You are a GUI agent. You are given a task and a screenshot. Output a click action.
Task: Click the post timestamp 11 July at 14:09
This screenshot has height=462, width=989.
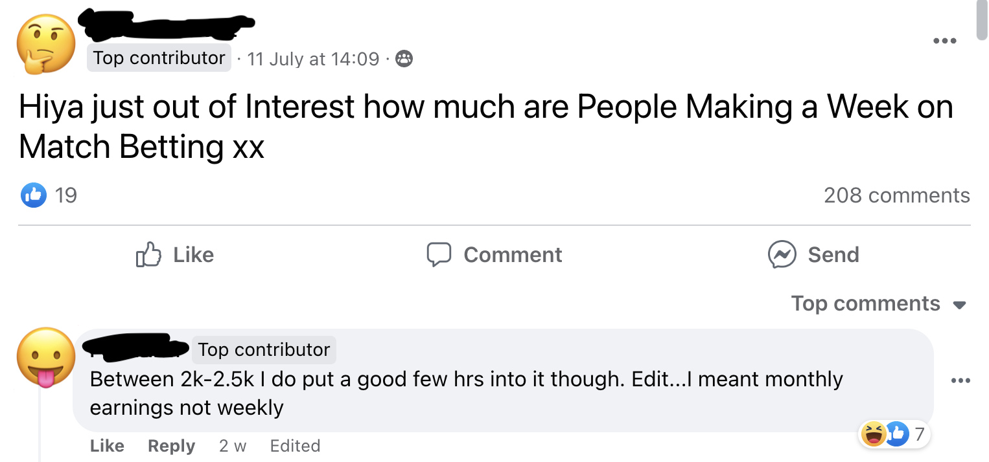pos(313,59)
